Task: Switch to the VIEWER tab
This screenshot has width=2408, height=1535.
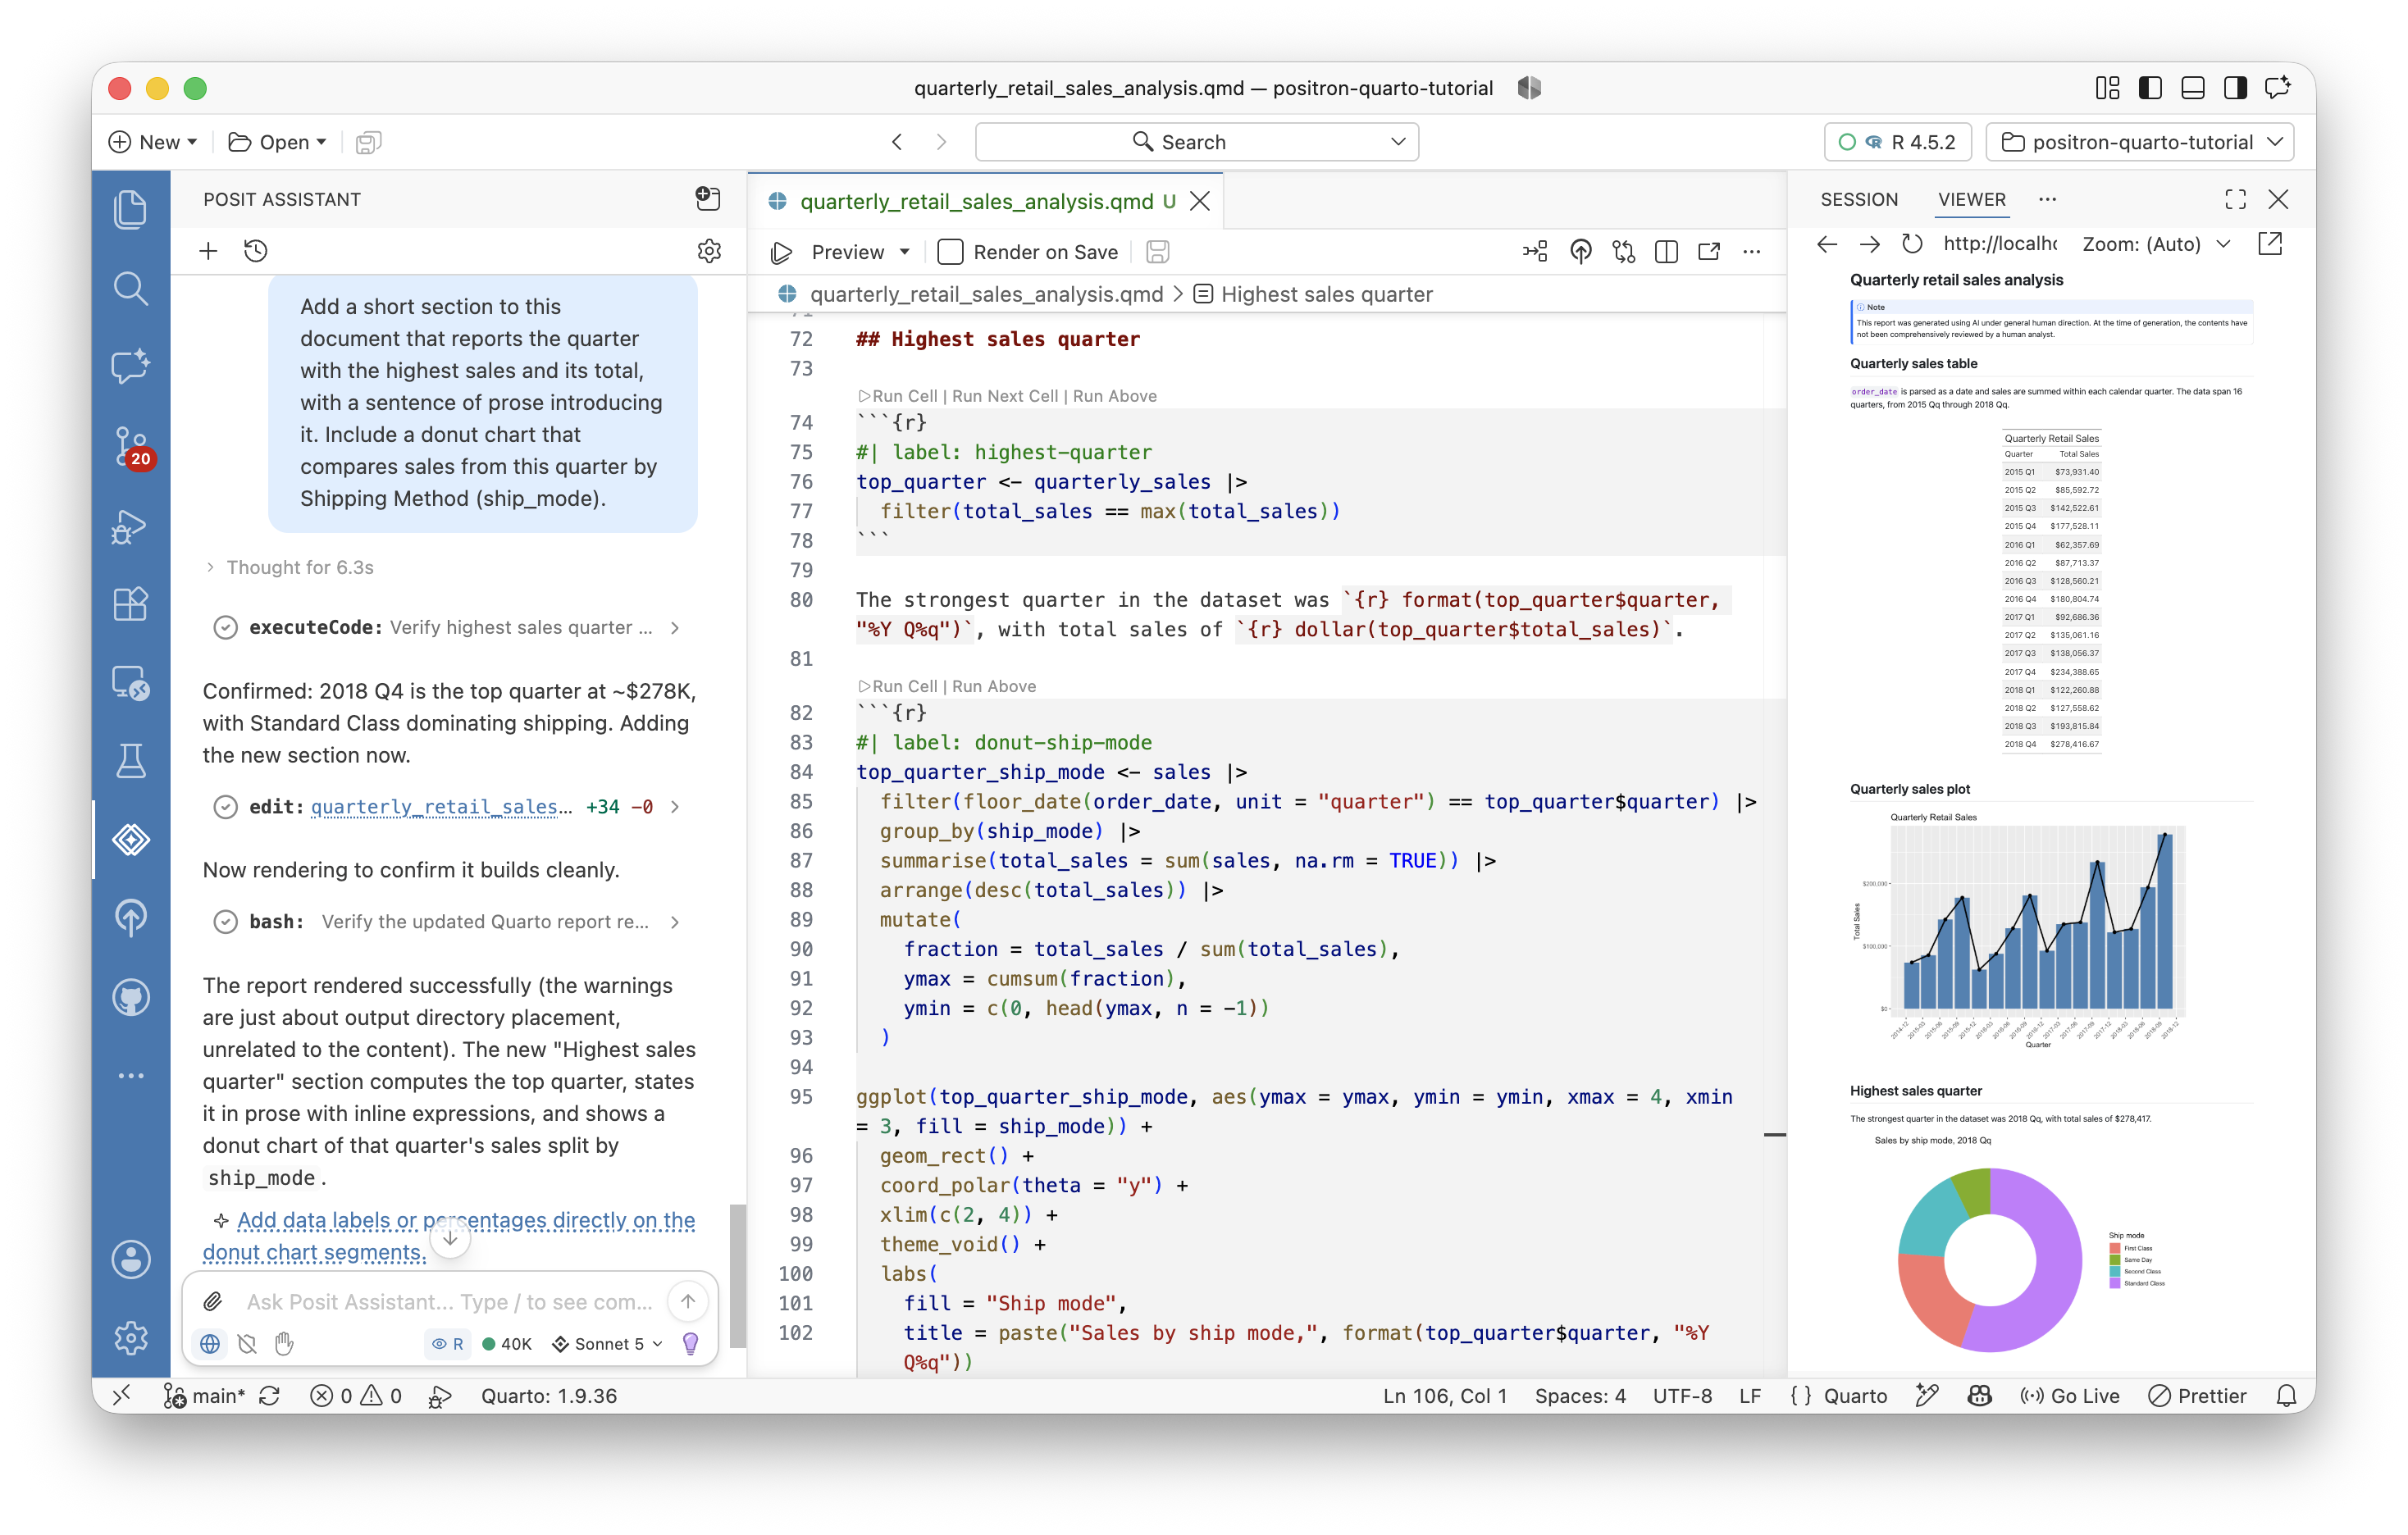Action: [1971, 200]
